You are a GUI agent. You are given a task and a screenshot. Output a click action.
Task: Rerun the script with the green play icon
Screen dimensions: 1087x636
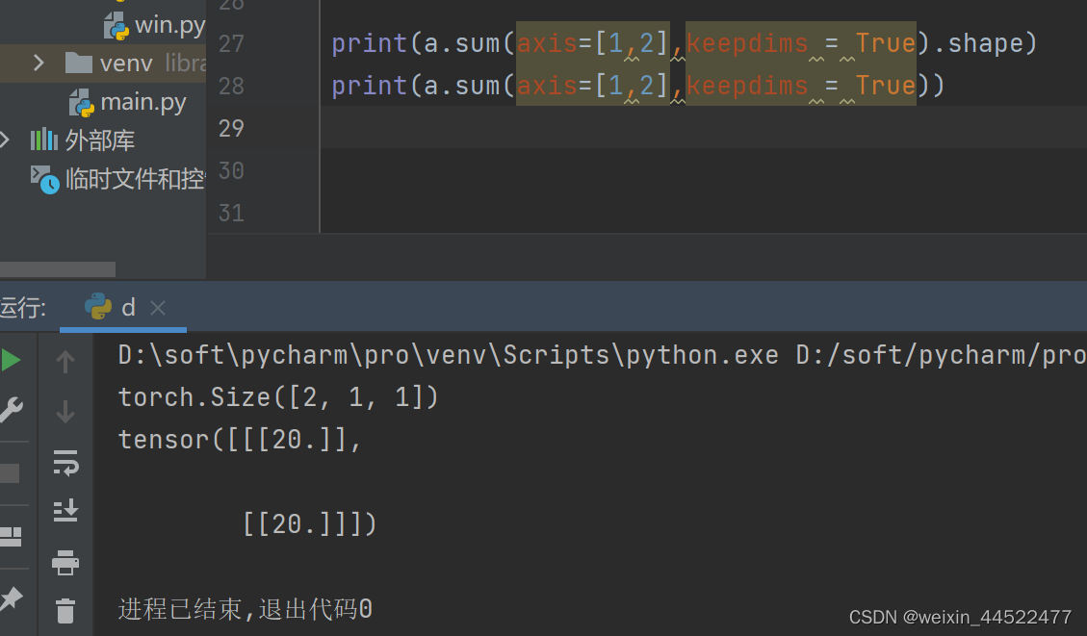pyautogui.click(x=10, y=360)
